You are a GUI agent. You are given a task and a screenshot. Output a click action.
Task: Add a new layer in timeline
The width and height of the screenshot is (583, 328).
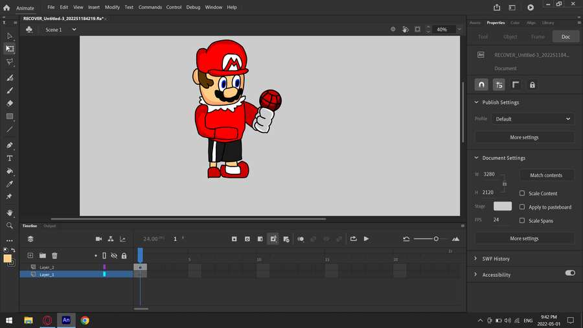point(30,255)
